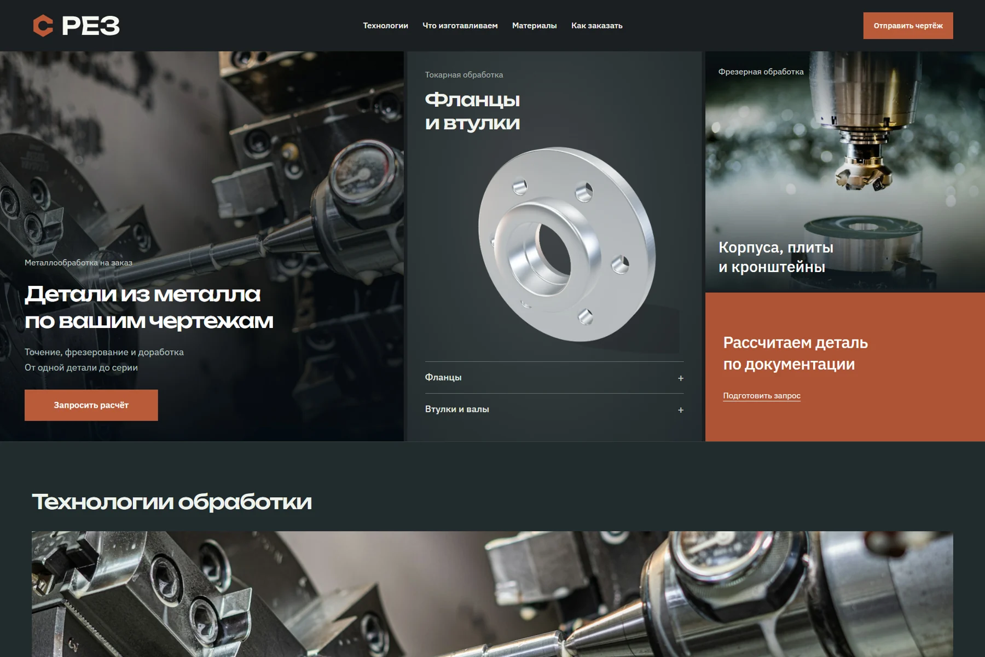985x657 pixels.
Task: Click the lathe photo under Технологии обработки
Action: (x=493, y=594)
